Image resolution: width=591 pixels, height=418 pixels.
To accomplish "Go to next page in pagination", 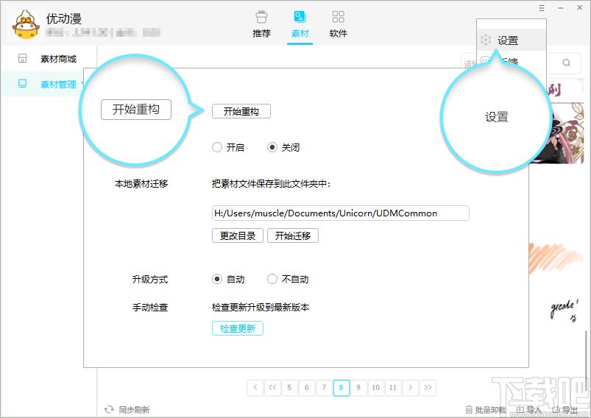I will pos(411,387).
